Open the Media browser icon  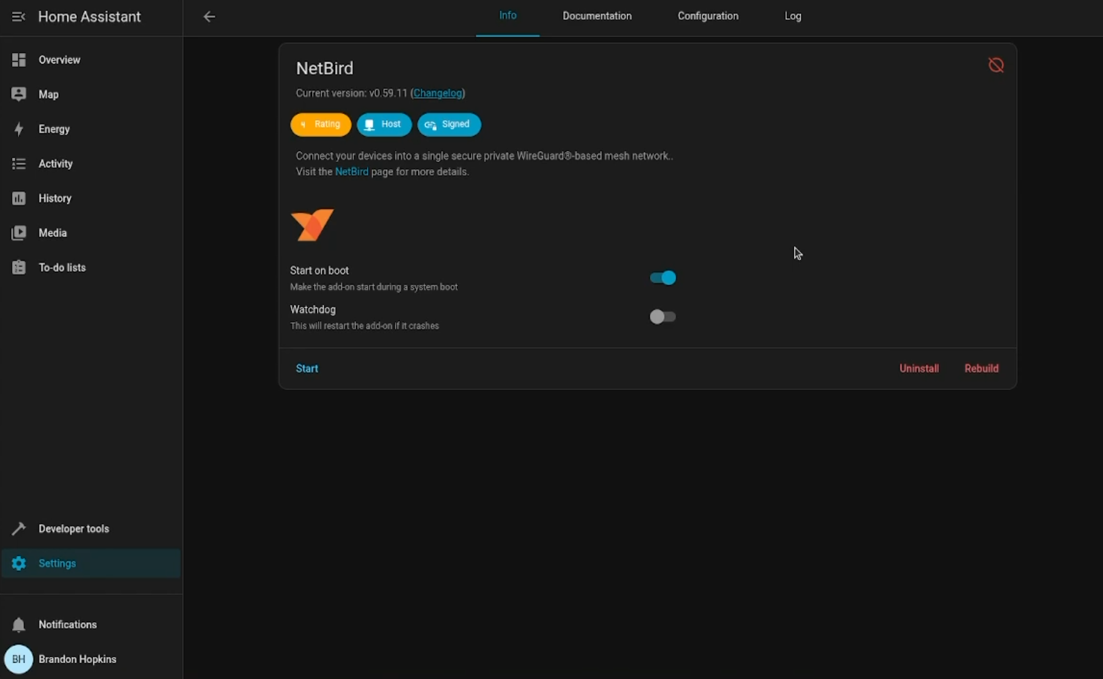tap(19, 233)
